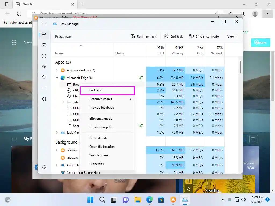Select 149.5 MB memory cell
This screenshot has width=275, height=206.
click(x=175, y=102)
